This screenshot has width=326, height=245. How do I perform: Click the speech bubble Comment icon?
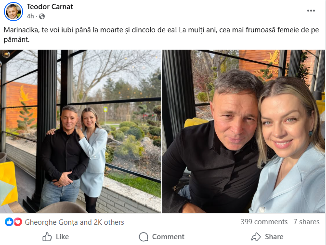tap(143, 237)
